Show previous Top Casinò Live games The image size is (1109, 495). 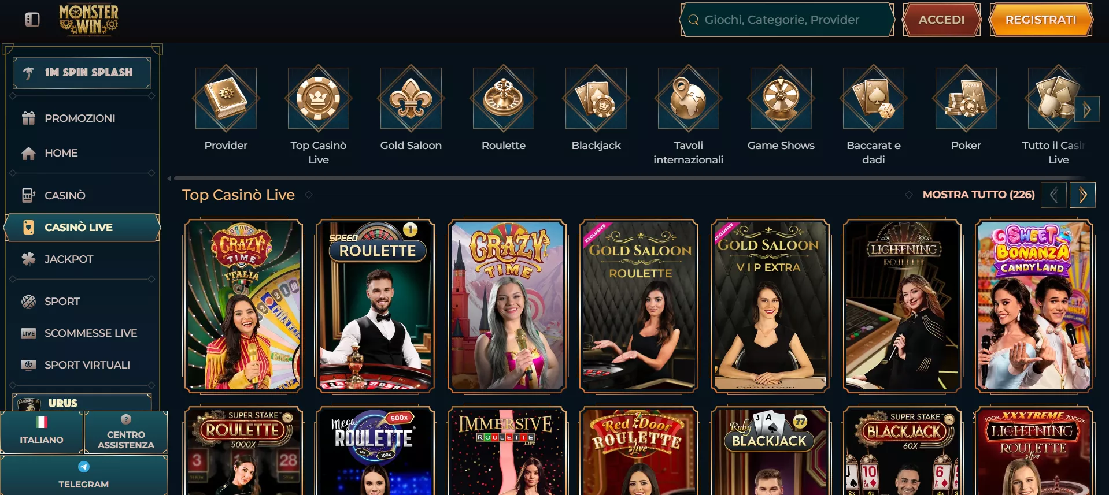coord(1053,195)
